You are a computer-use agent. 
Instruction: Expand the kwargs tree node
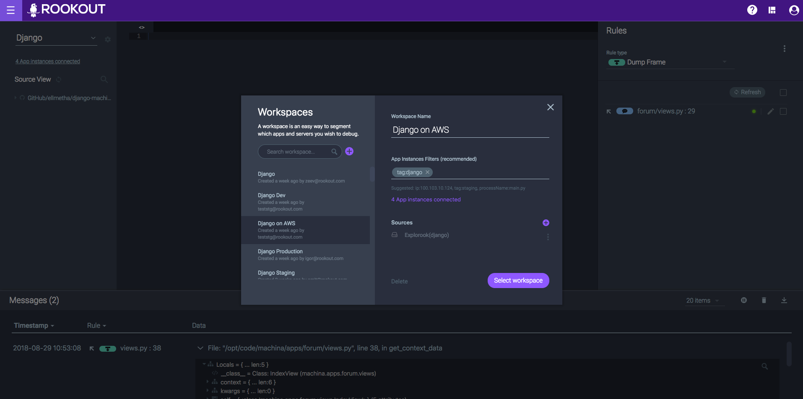(x=208, y=391)
